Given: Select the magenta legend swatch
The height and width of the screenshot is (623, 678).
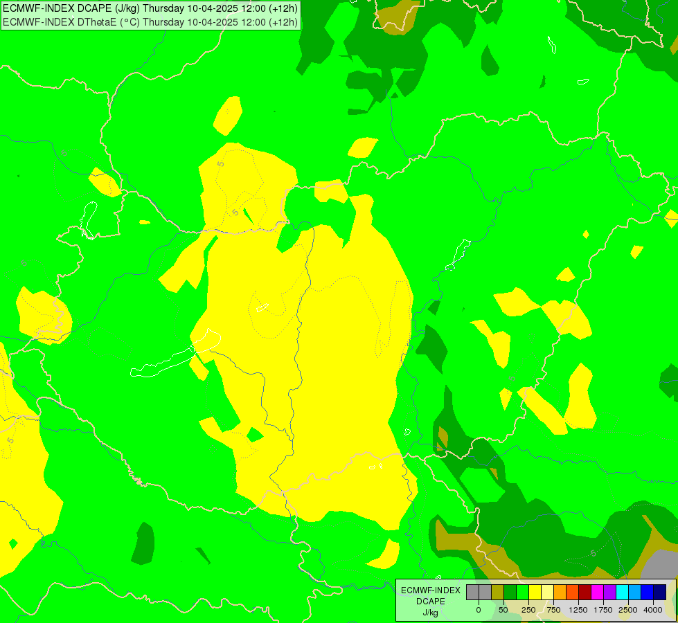Looking at the screenshot, I should [597, 593].
